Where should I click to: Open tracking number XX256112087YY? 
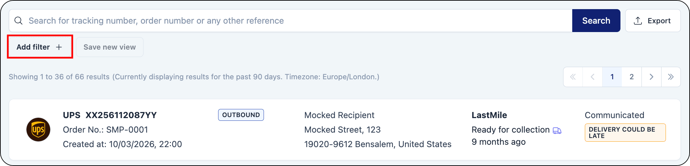point(121,115)
